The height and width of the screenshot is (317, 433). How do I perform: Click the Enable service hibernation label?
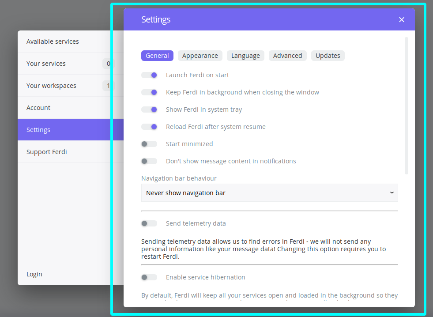click(x=205, y=277)
